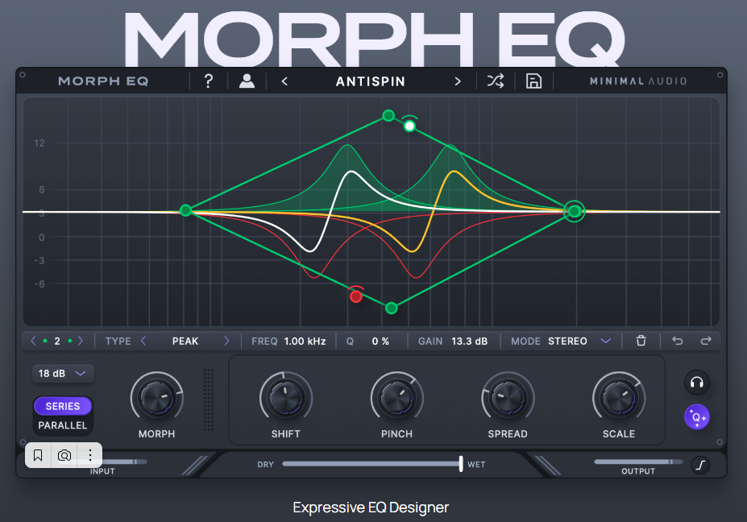Screen dimensions: 747x522
Task: Click the dotted drag handle beside MORPH knob
Action: 209,400
